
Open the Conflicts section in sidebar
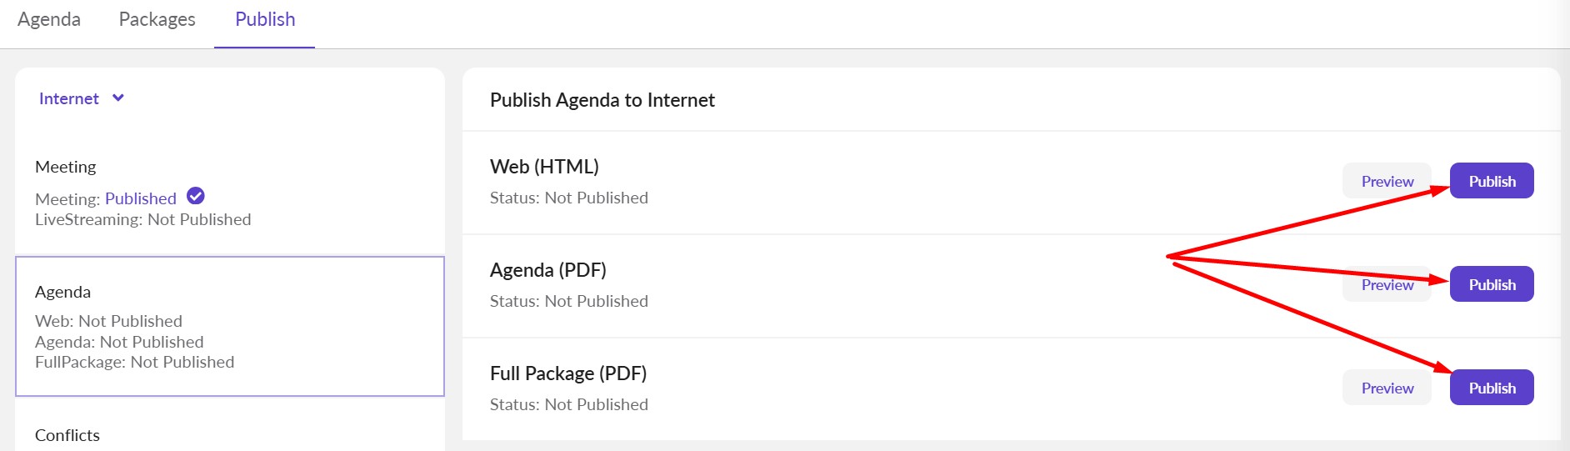coord(67,435)
